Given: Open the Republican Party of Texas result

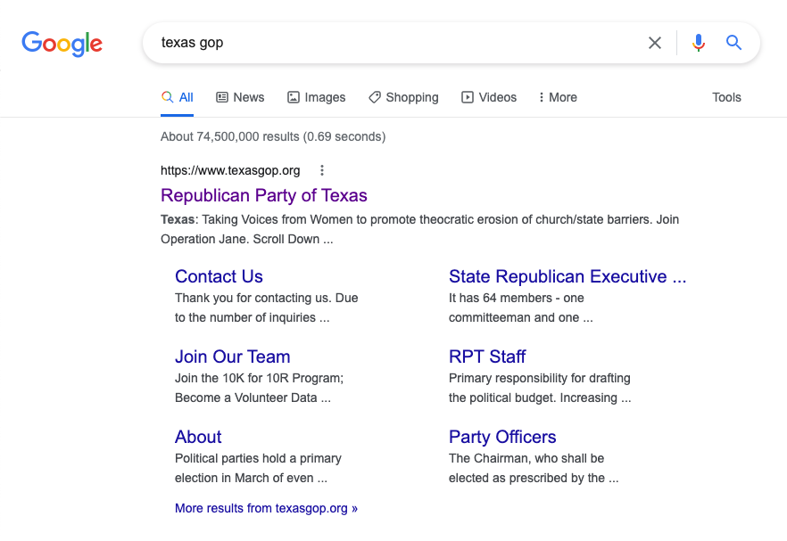Looking at the screenshot, I should 264,195.
